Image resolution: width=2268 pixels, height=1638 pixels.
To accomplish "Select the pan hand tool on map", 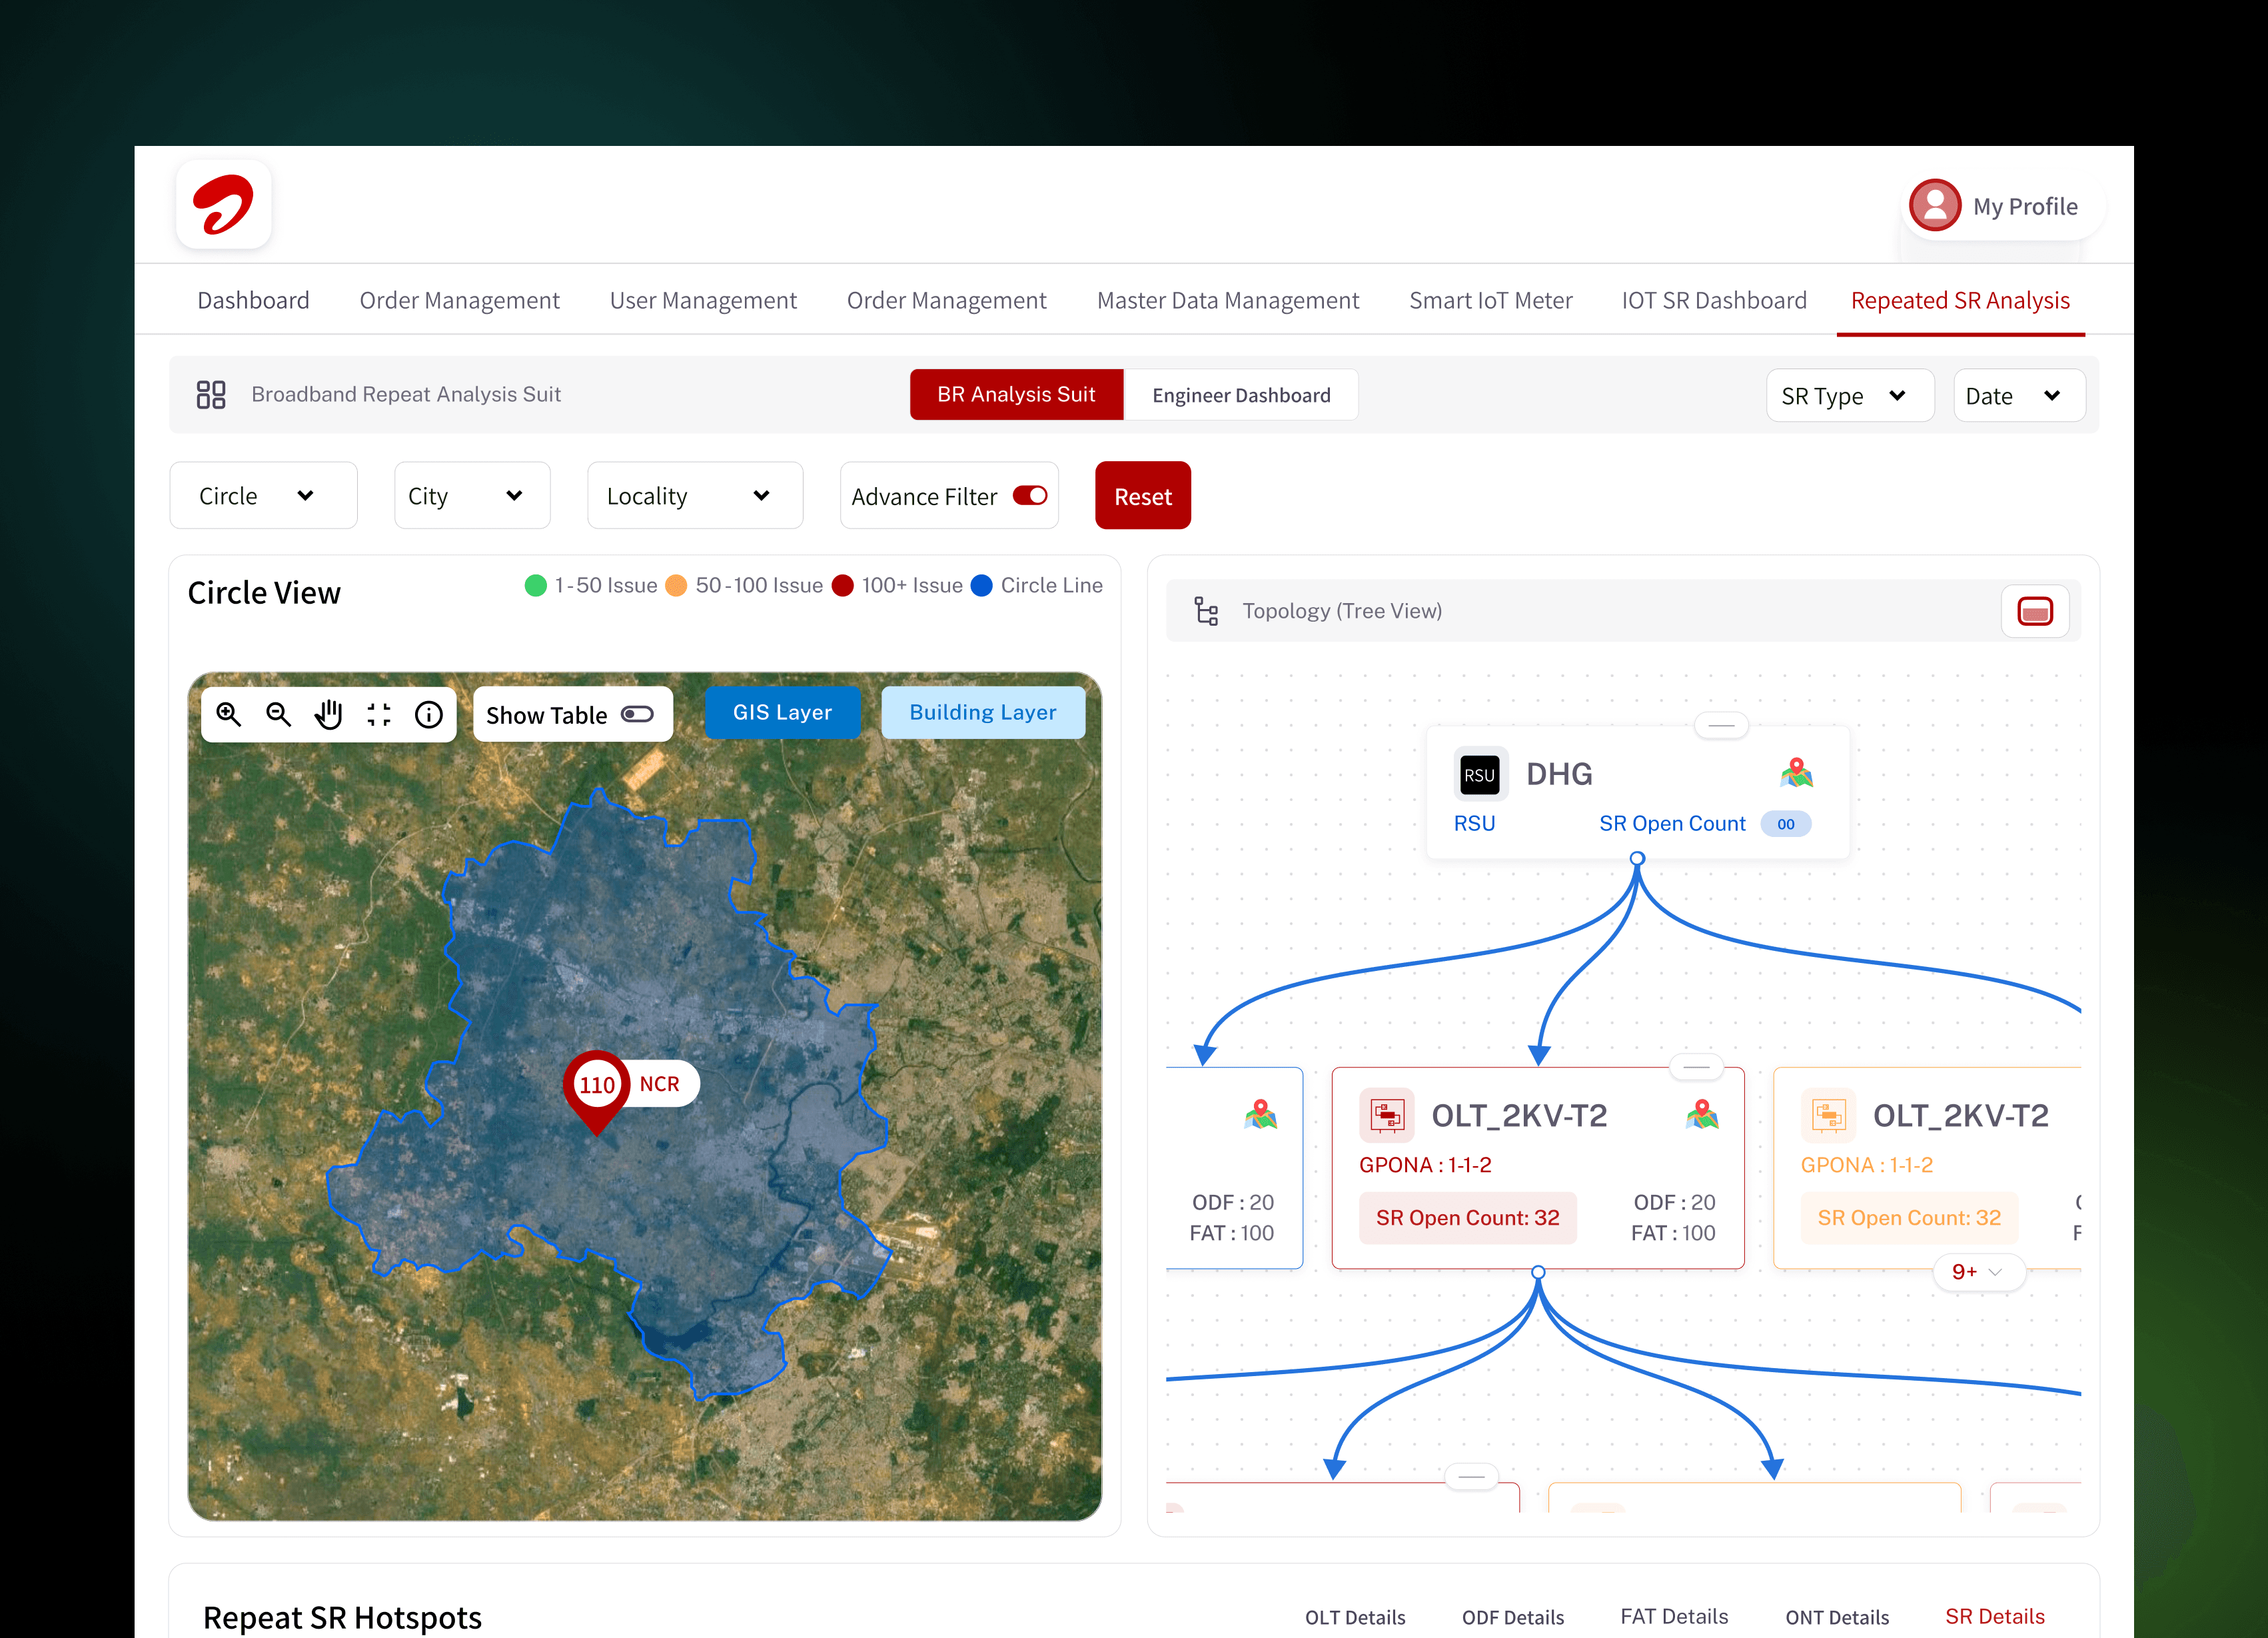I will click(x=329, y=714).
